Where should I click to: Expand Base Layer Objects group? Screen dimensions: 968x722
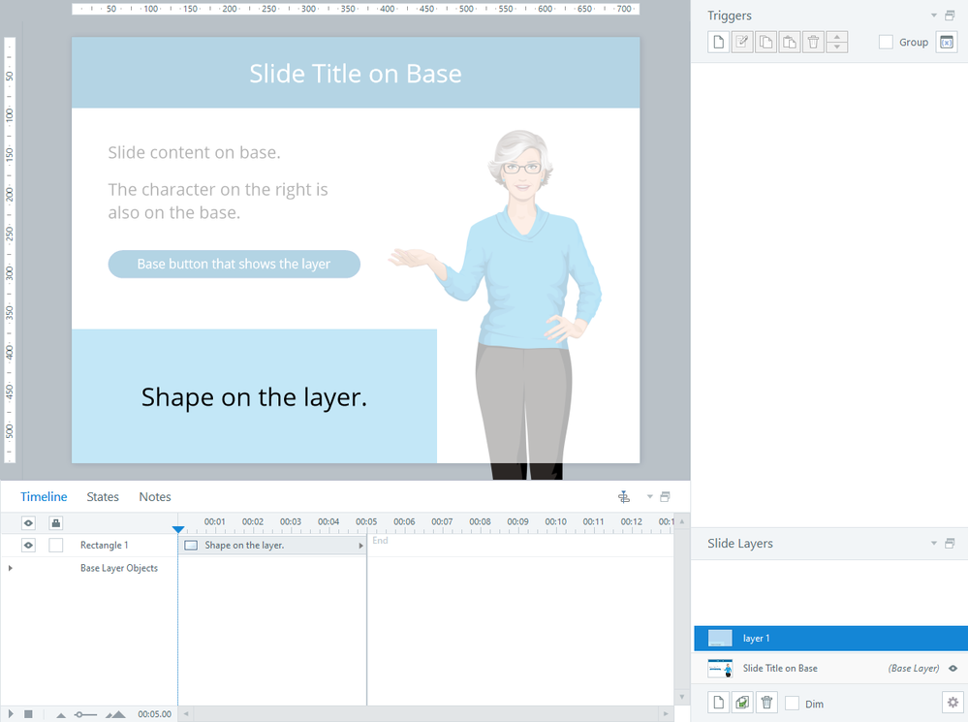tap(11, 568)
